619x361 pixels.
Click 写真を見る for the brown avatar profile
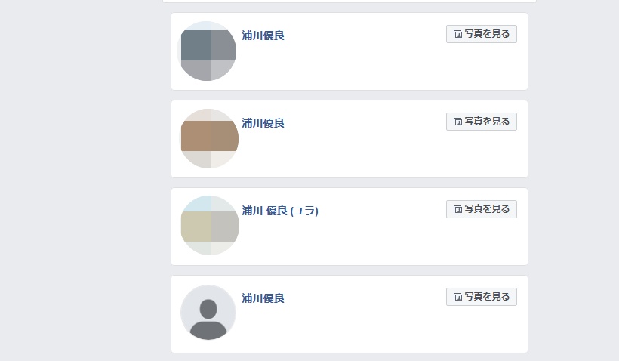click(x=482, y=122)
